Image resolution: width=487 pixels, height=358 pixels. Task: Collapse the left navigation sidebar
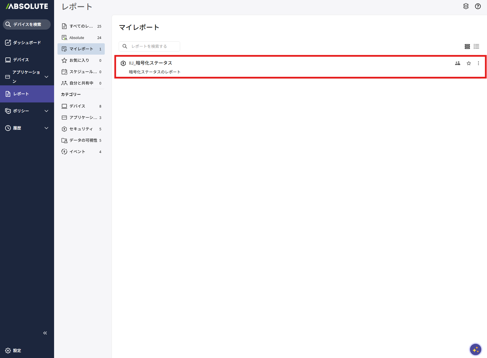(x=45, y=333)
